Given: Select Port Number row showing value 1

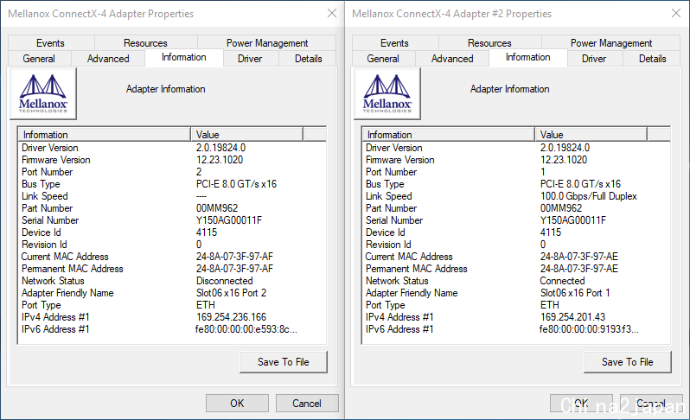Looking at the screenshot, I should 516,172.
